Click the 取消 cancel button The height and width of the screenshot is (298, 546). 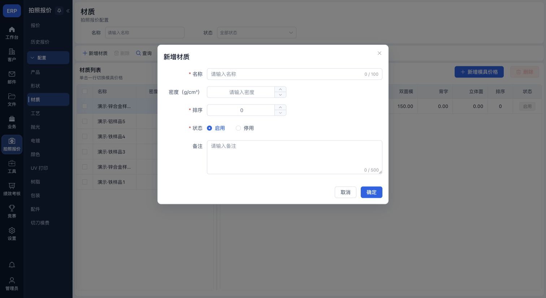click(x=346, y=192)
